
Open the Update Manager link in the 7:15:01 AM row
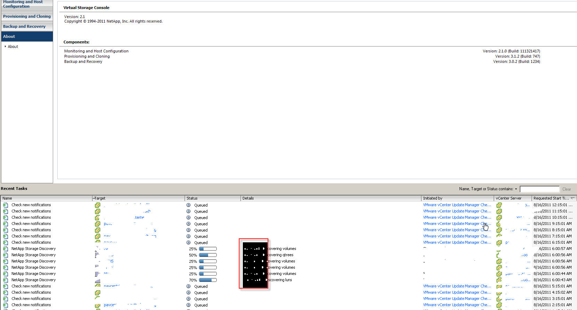click(x=457, y=236)
